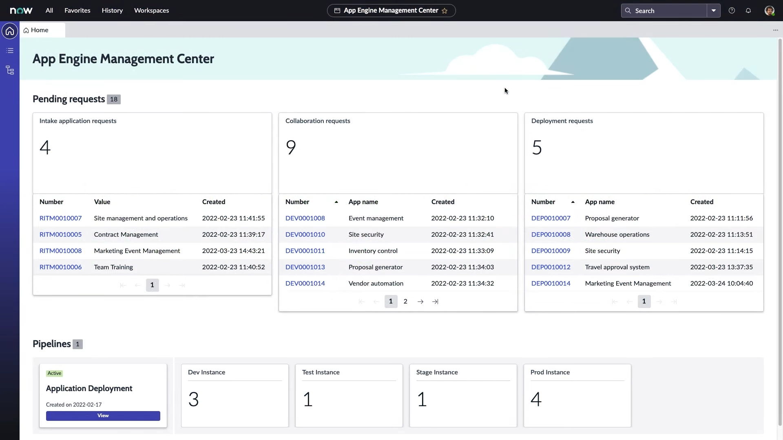Open the All menu
Screen dimensions: 783x440
pyautogui.click(x=49, y=11)
